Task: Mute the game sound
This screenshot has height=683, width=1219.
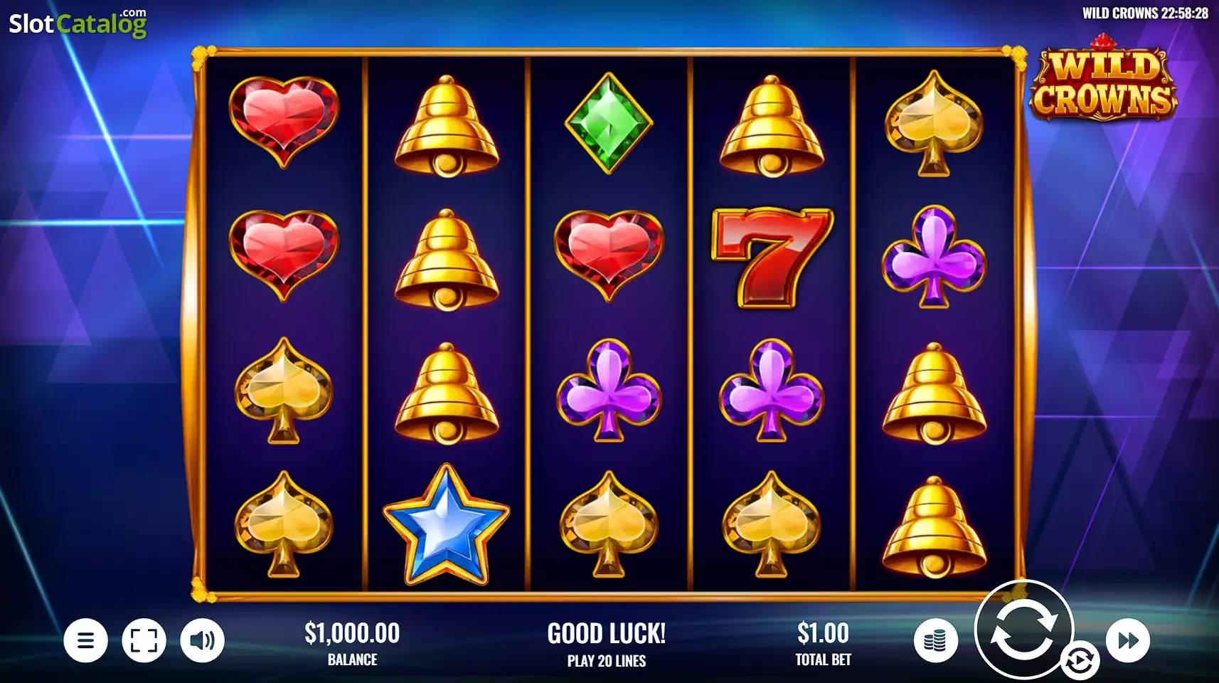Action: (202, 640)
